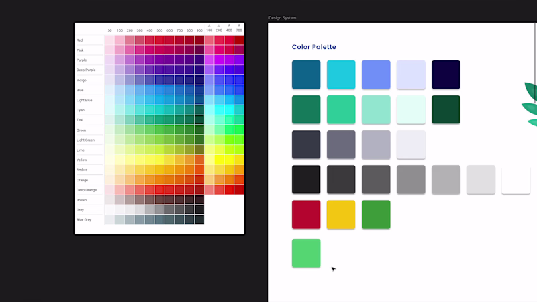Viewport: 537px width, 302px height.
Task: Select the Deep Orange row label
Action: tap(87, 190)
